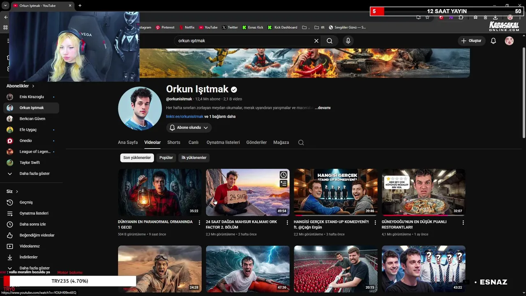The image size is (526, 296).
Task: Start voice search with the microphone icon
Action: pos(348,41)
